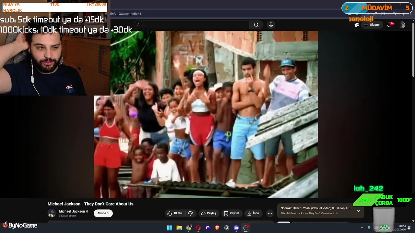The image size is (415, 233).
Task: Click the "35,2 Mn abone" subscriber count
Action: coord(67,216)
